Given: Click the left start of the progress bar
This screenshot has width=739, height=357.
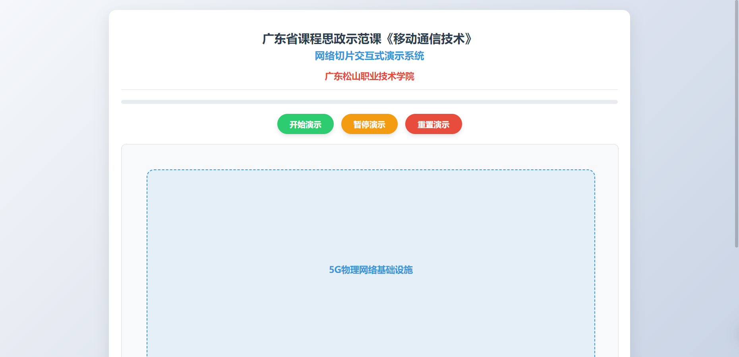Looking at the screenshot, I should coord(124,102).
